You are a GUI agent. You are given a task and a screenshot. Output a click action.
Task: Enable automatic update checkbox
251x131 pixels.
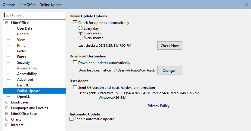[x=72, y=119]
